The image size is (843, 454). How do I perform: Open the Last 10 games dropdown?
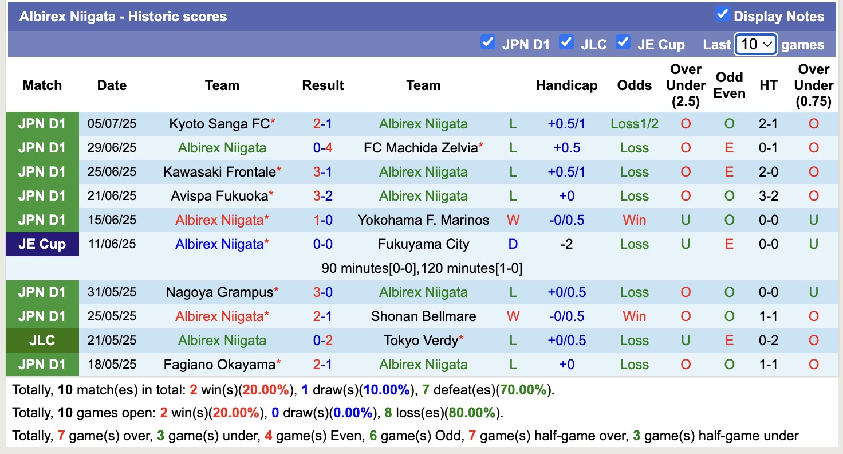tap(755, 44)
